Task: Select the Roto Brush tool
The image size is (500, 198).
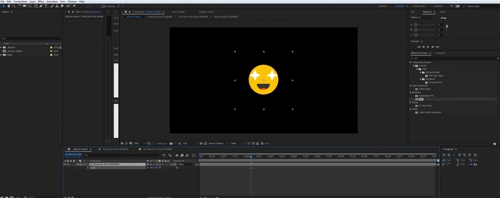Action: (x=68, y=6)
